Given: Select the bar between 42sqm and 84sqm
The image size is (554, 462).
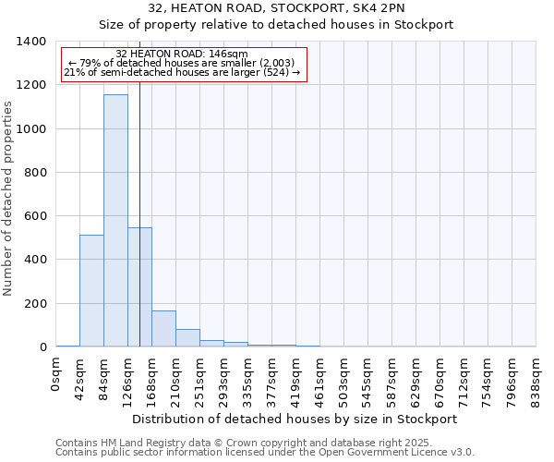Looking at the screenshot, I should tap(91, 291).
